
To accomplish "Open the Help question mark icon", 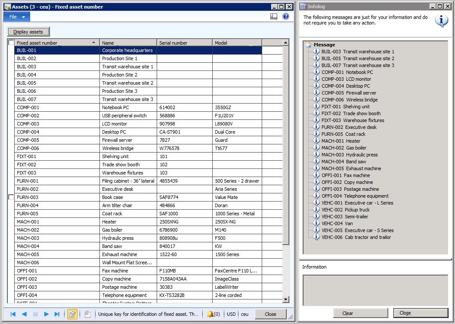I will pos(285,16).
